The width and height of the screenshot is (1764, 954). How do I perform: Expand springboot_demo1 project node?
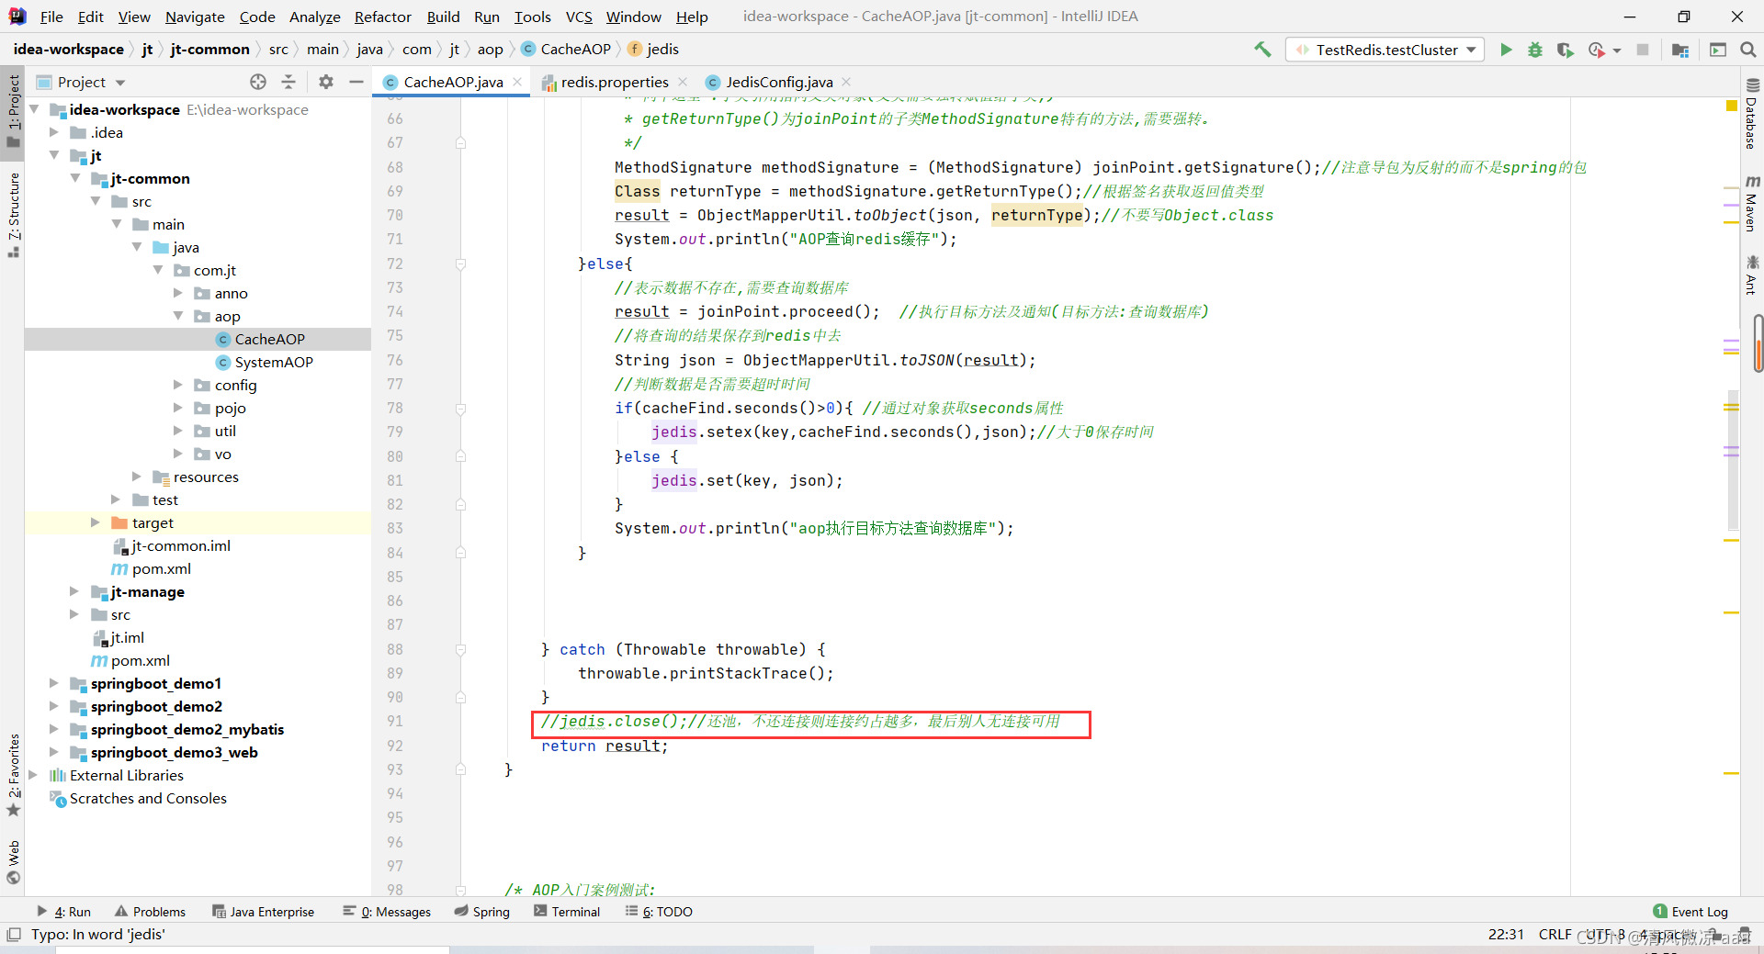click(54, 683)
